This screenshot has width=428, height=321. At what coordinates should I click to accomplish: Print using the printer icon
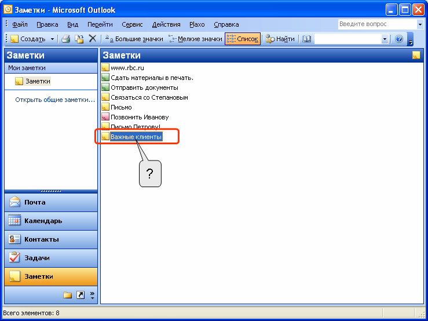(x=66, y=39)
